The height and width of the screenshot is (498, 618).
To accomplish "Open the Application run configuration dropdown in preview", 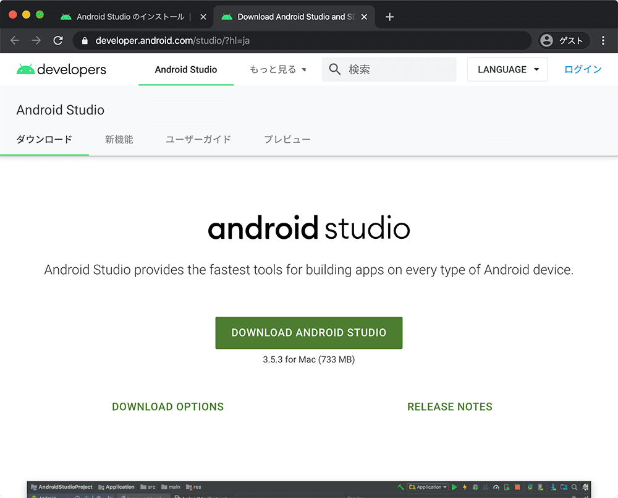I will pos(428,487).
